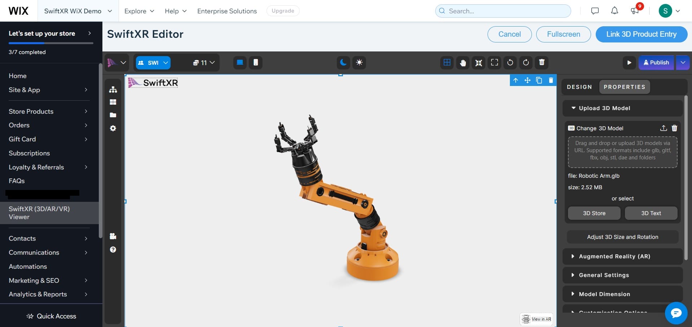
Task: Click the upload icon beside Change 3D Model
Action: click(663, 128)
